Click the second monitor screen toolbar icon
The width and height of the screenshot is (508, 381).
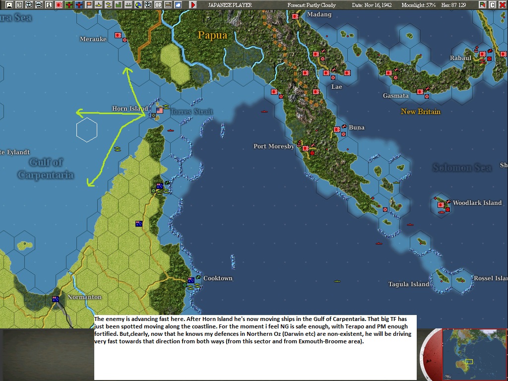tap(39, 5)
